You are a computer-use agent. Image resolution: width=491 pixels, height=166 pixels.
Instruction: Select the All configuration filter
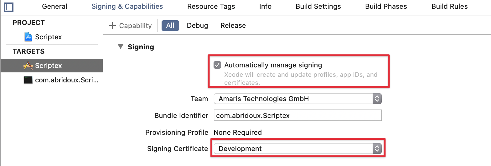pos(170,26)
